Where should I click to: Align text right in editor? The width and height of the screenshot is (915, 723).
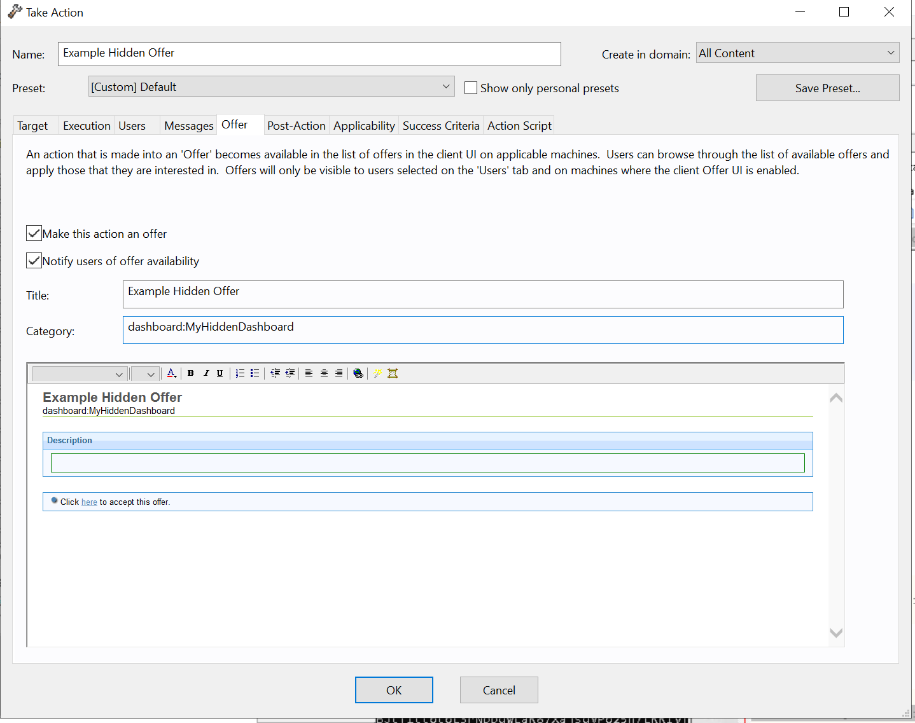tap(339, 373)
